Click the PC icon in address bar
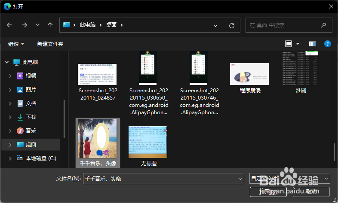Screen dimensions: 338x203 (67, 25)
